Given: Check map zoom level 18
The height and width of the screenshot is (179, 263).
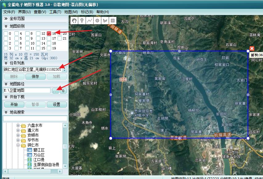Looking at the screenshot, I should coord(49,43).
